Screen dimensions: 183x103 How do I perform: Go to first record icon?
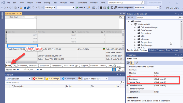(x=14, y=69)
